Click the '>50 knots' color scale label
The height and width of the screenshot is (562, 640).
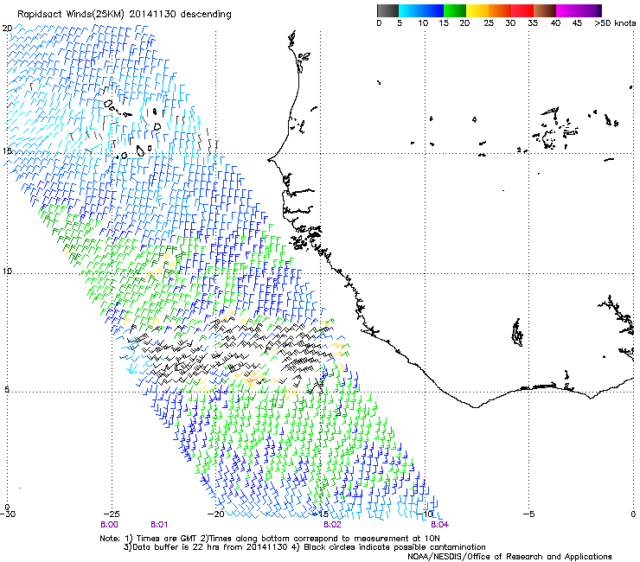pos(615,23)
